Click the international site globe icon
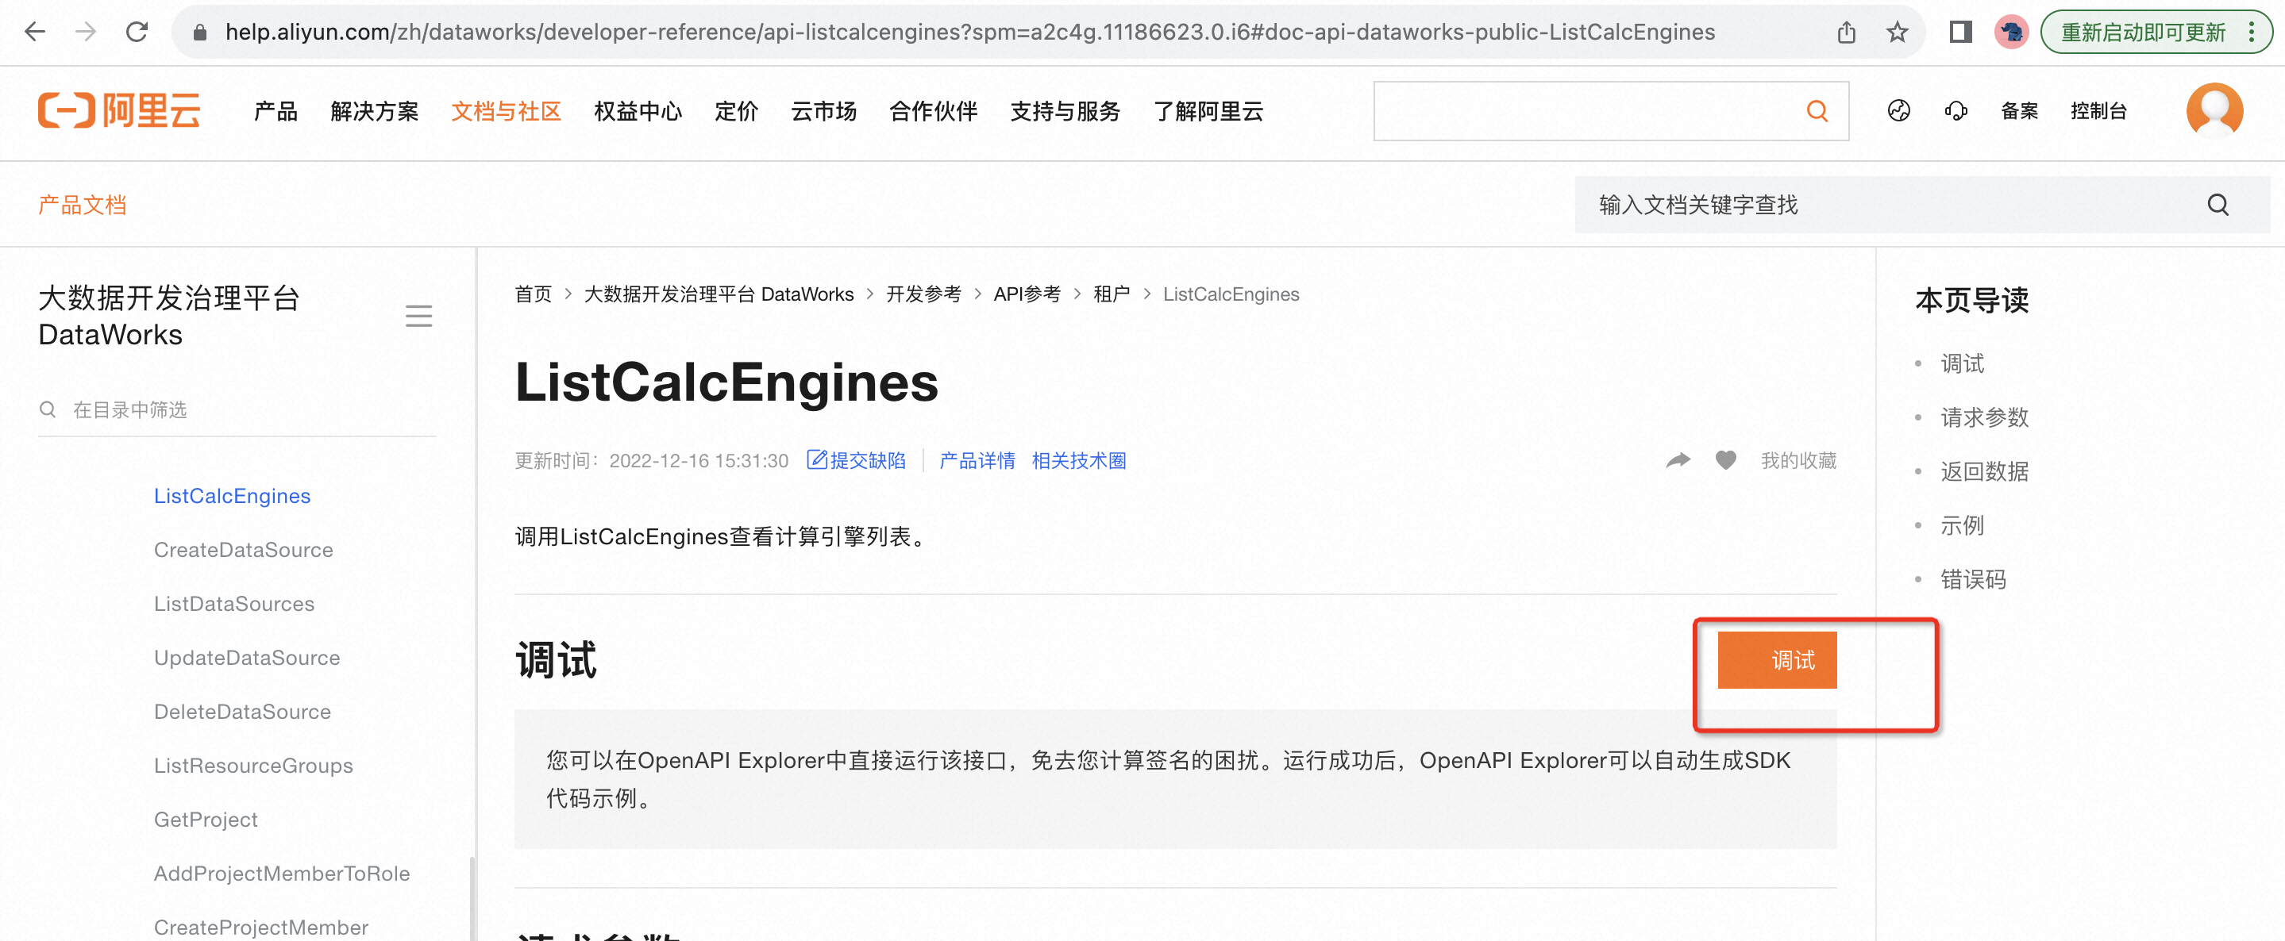 point(1898,111)
